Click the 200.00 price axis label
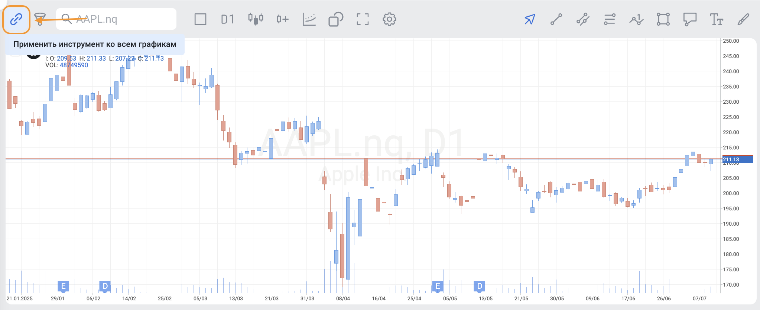 click(x=731, y=193)
